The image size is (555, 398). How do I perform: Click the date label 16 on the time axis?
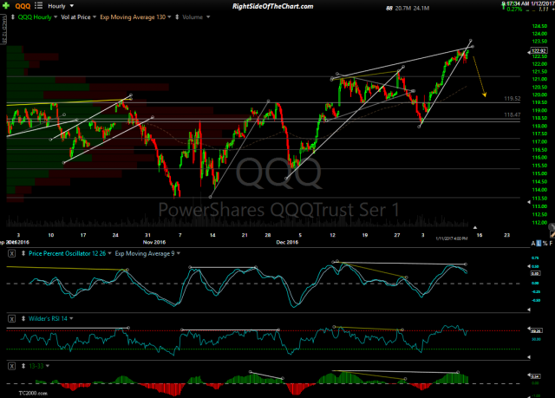click(480, 235)
